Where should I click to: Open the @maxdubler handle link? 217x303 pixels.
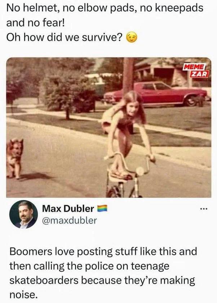pyautogui.click(x=69, y=221)
